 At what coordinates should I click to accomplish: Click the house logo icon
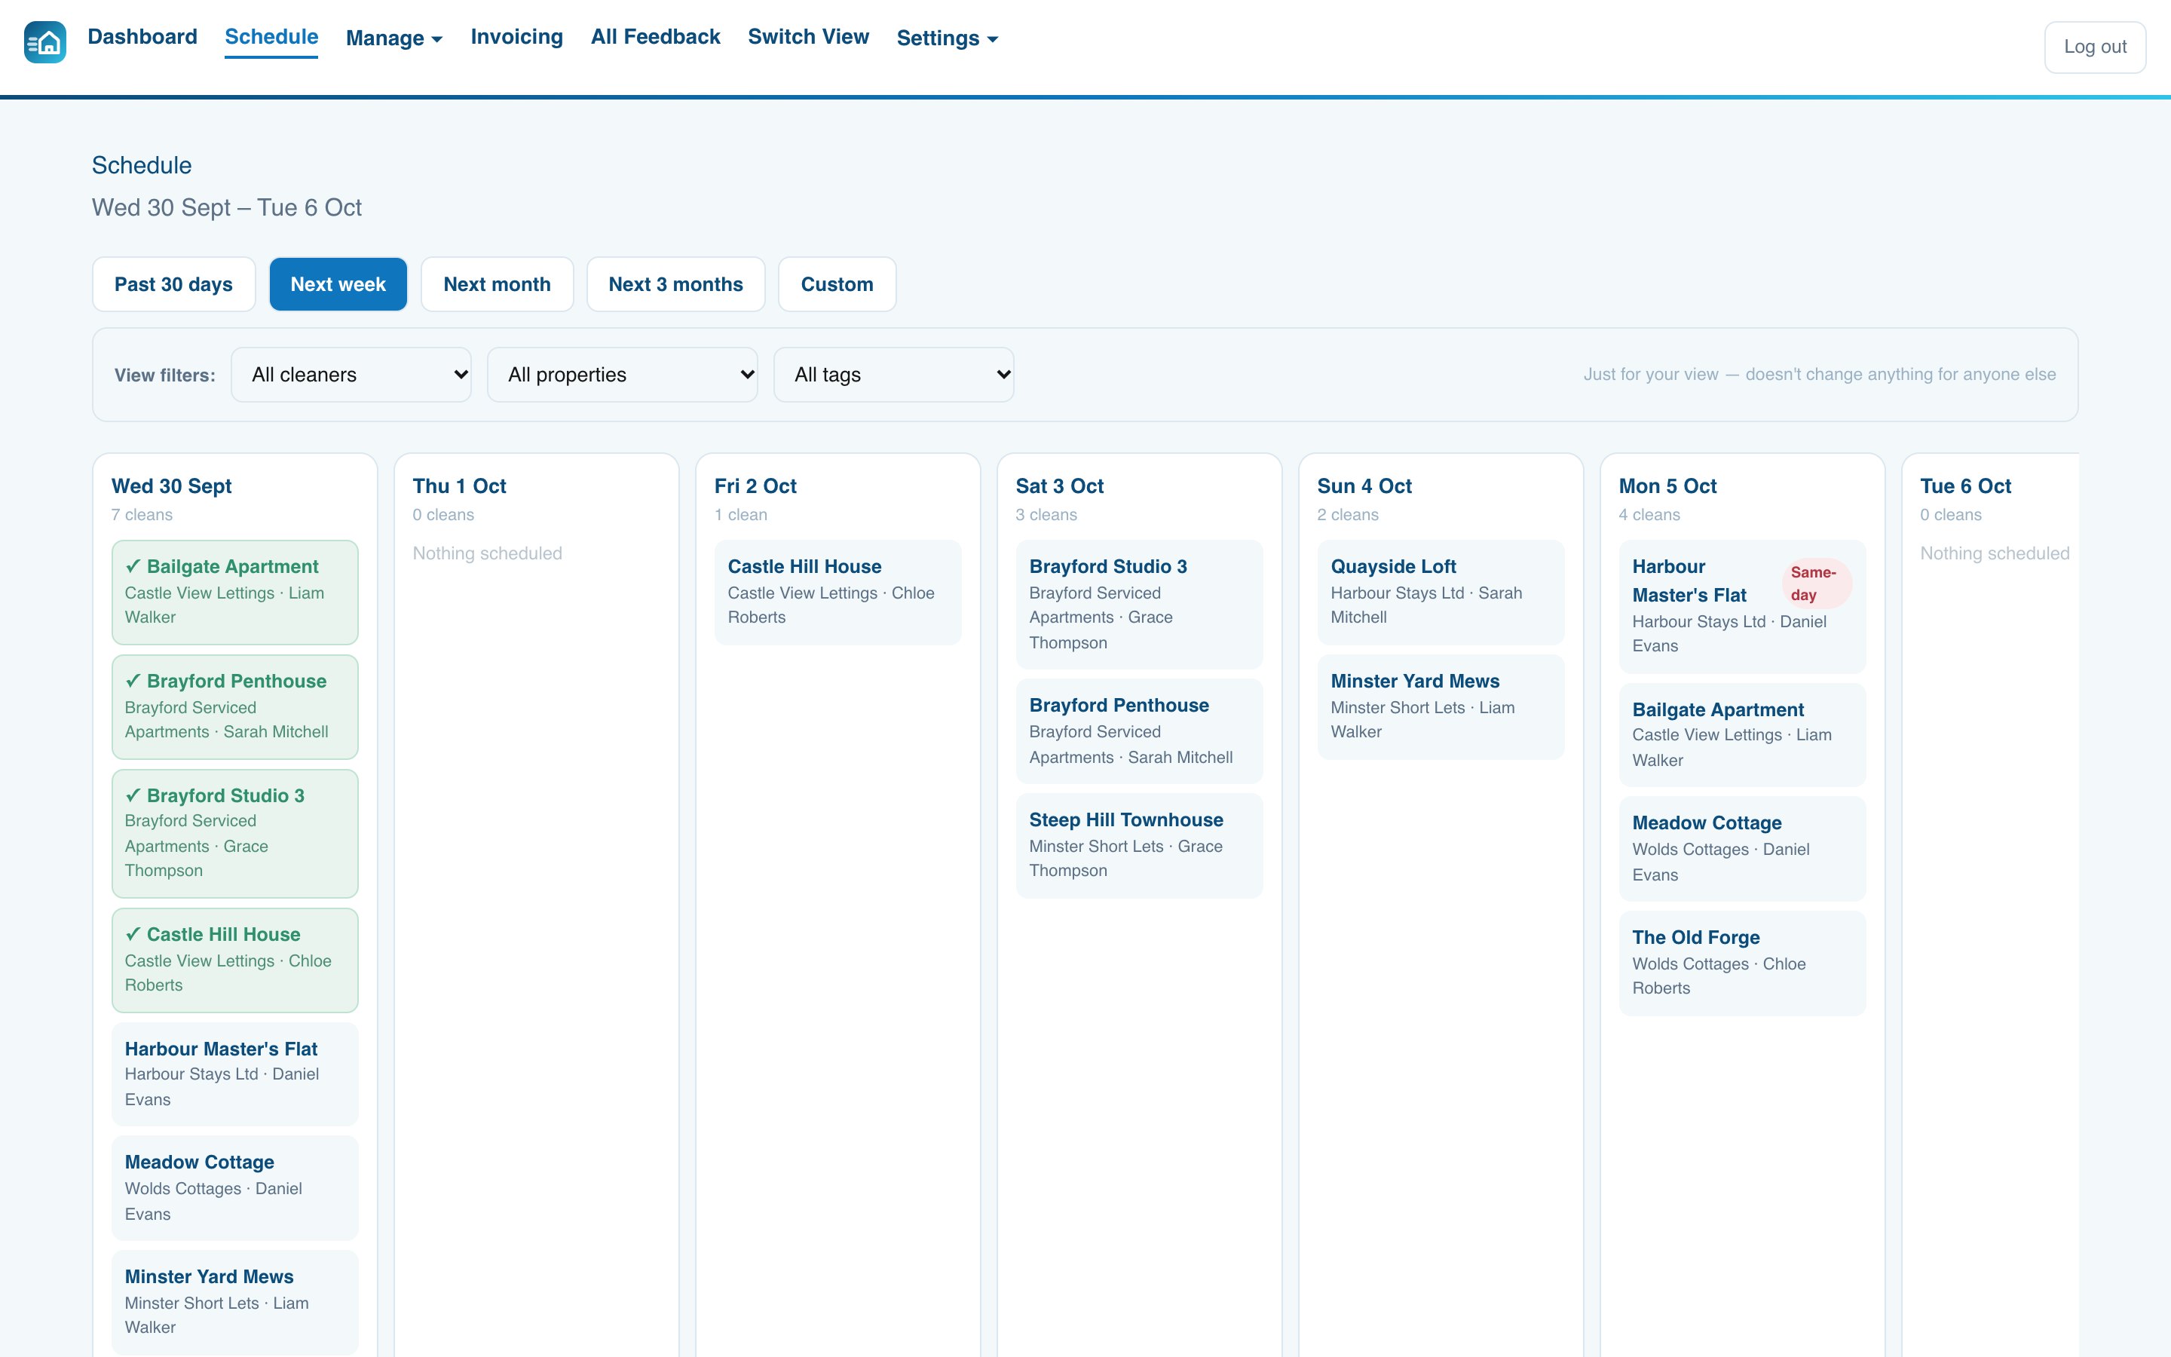pos(45,42)
